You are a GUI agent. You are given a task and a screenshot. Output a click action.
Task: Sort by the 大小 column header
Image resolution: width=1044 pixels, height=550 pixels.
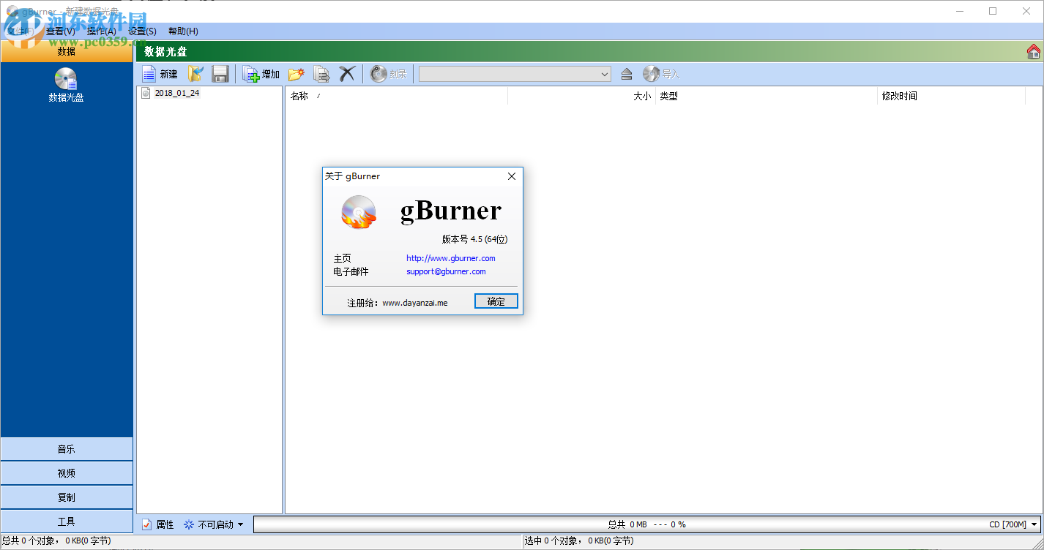coord(581,96)
